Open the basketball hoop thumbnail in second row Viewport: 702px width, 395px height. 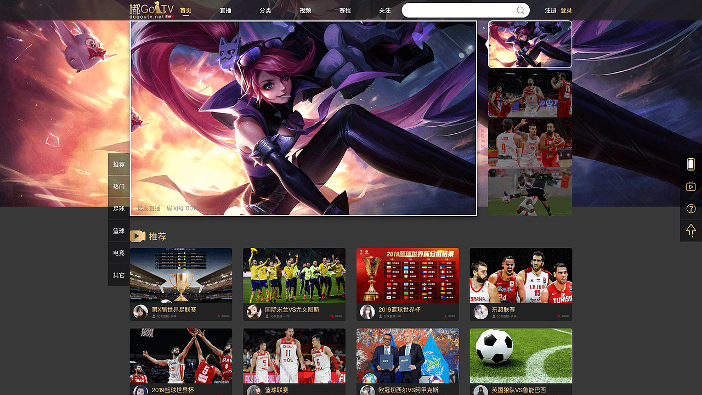coord(181,356)
